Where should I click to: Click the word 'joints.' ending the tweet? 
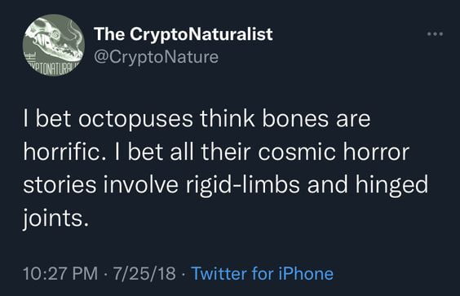[55, 219]
